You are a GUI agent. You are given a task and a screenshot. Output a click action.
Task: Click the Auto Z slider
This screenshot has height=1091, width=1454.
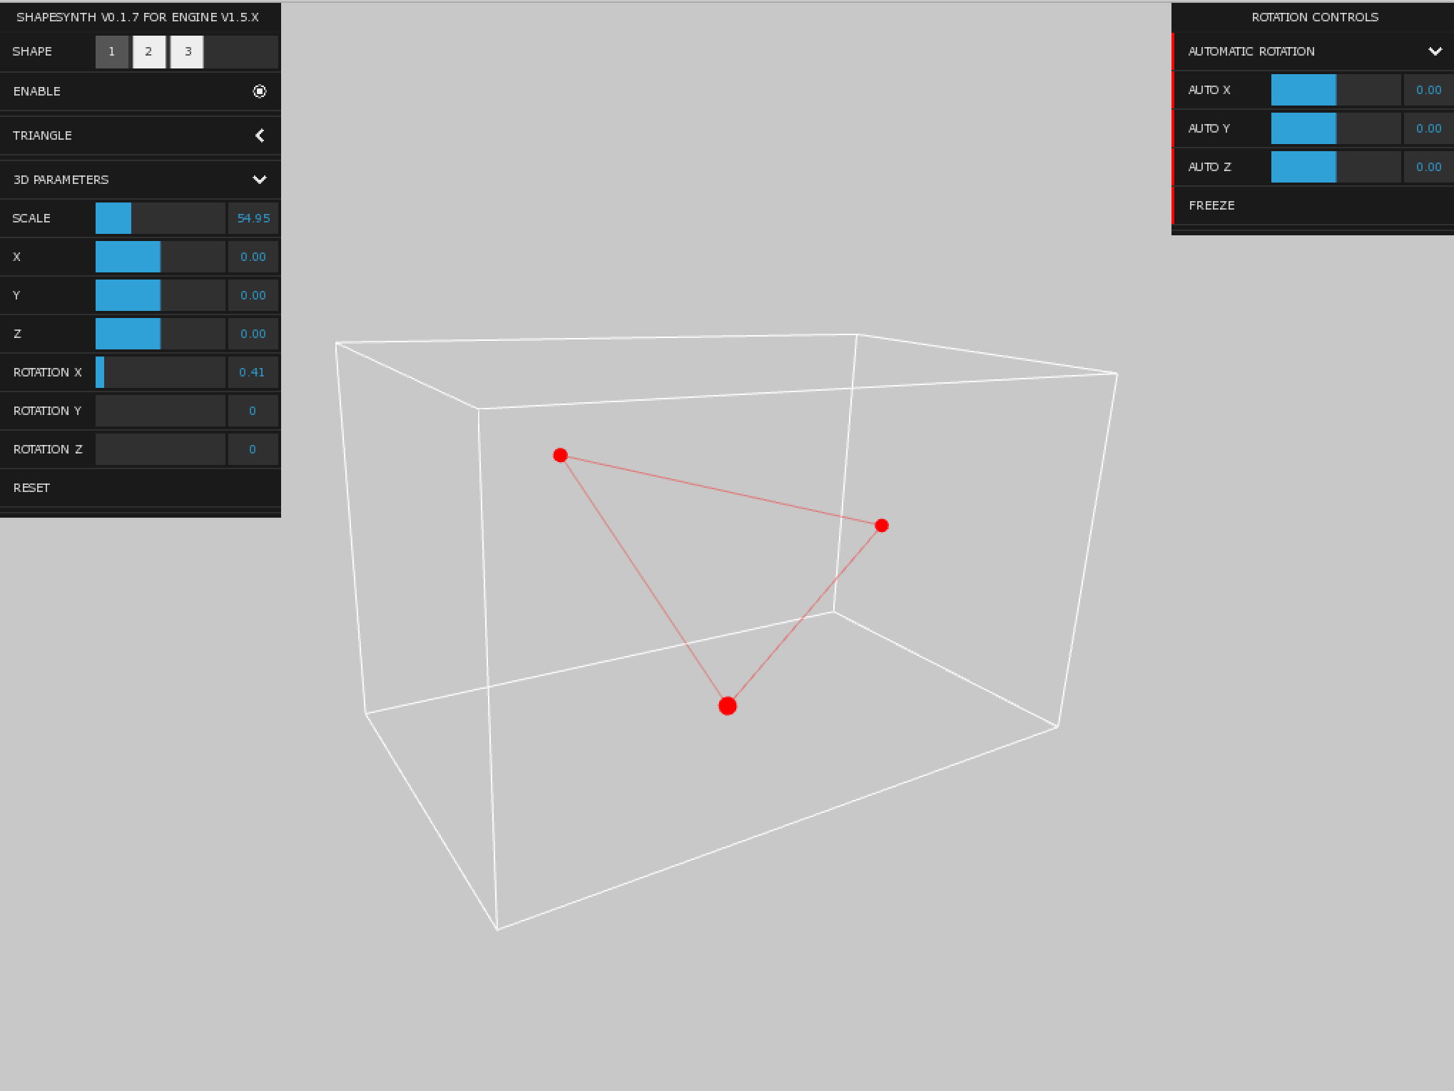1336,167
